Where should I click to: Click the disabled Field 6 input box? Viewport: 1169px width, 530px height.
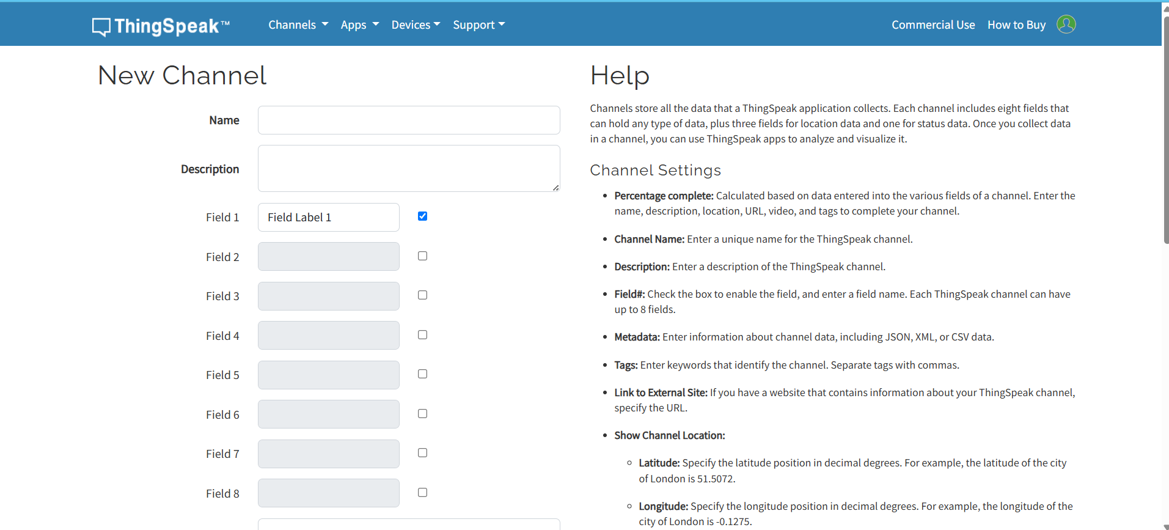pos(329,414)
